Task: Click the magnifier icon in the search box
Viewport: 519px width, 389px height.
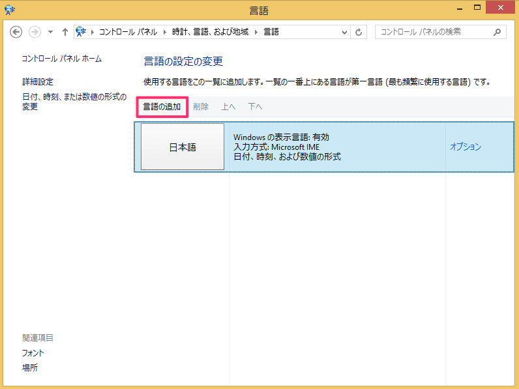Action: click(x=497, y=32)
